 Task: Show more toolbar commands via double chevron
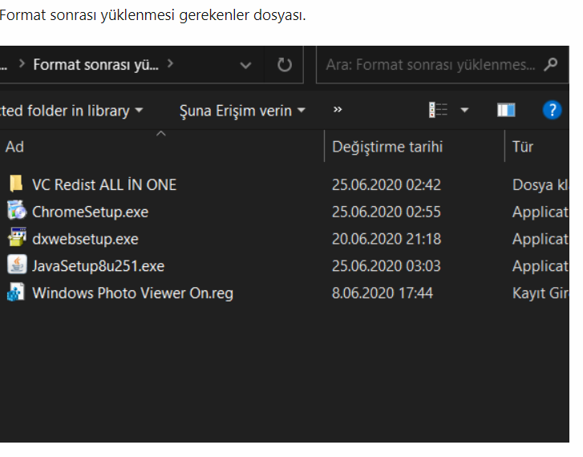[x=338, y=110]
